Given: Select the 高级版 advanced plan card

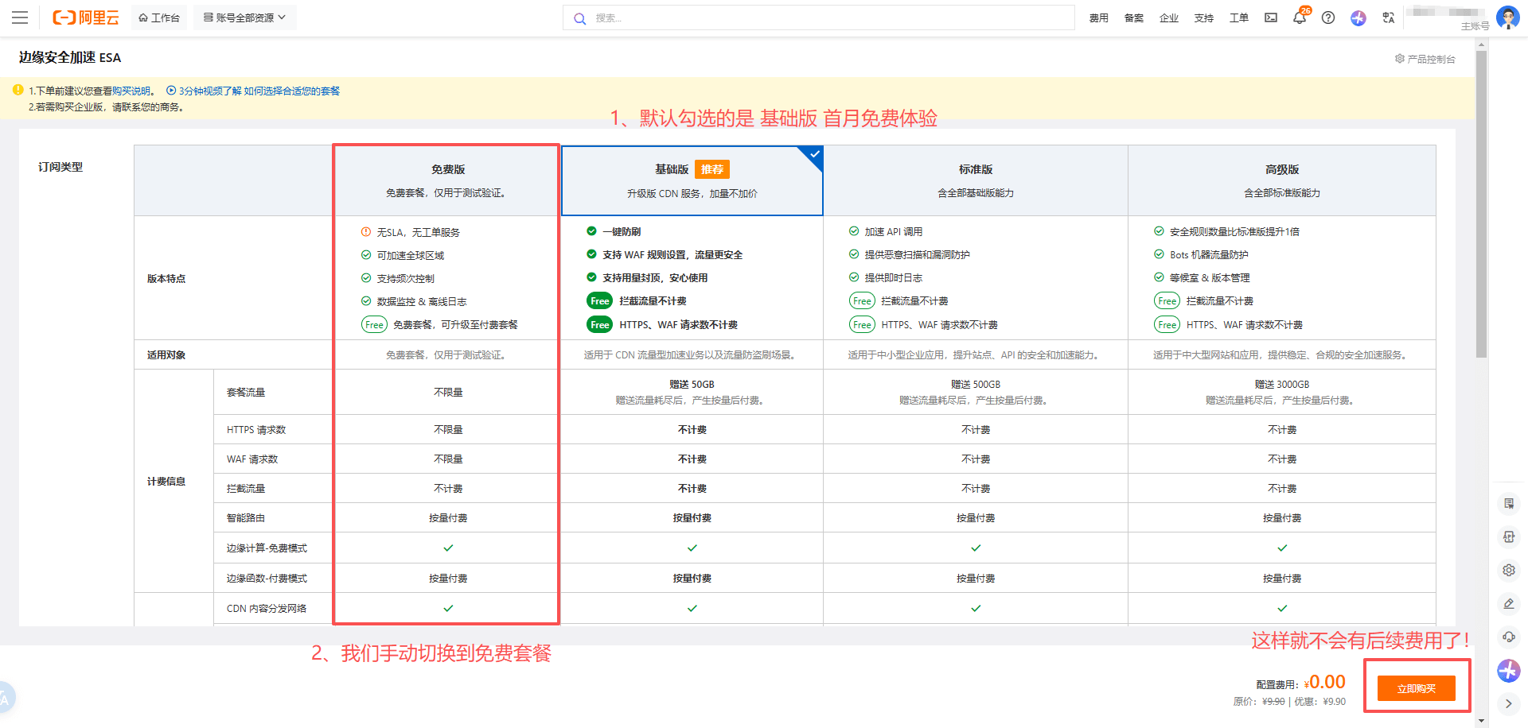Looking at the screenshot, I should [1281, 180].
